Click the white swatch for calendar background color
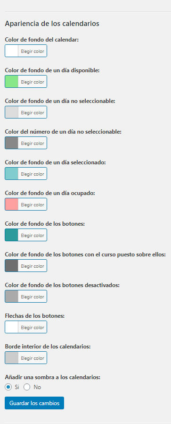This screenshot has width=171, height=424. click(12, 51)
